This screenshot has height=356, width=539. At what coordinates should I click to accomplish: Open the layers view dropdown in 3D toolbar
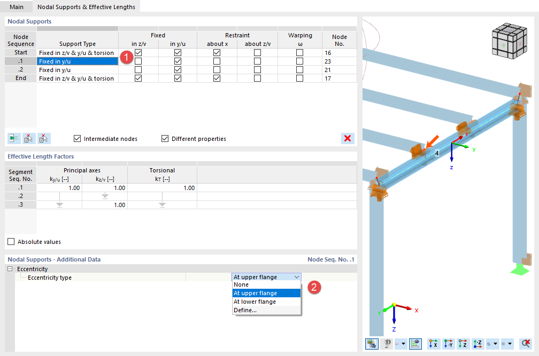(x=495, y=344)
